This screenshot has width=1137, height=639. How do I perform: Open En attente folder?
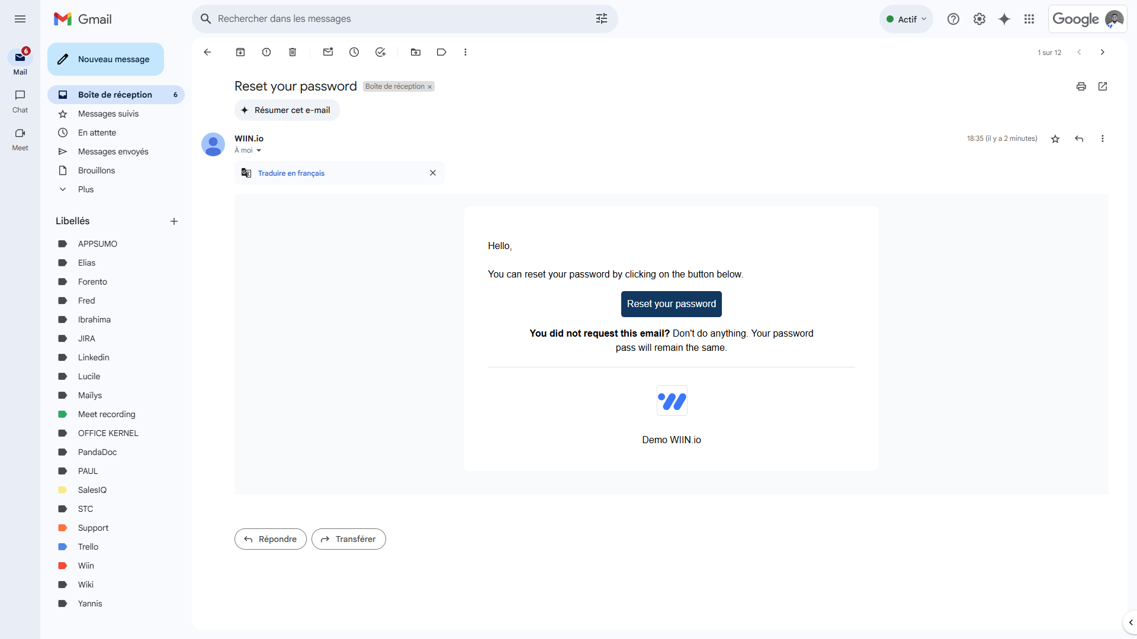click(115, 133)
